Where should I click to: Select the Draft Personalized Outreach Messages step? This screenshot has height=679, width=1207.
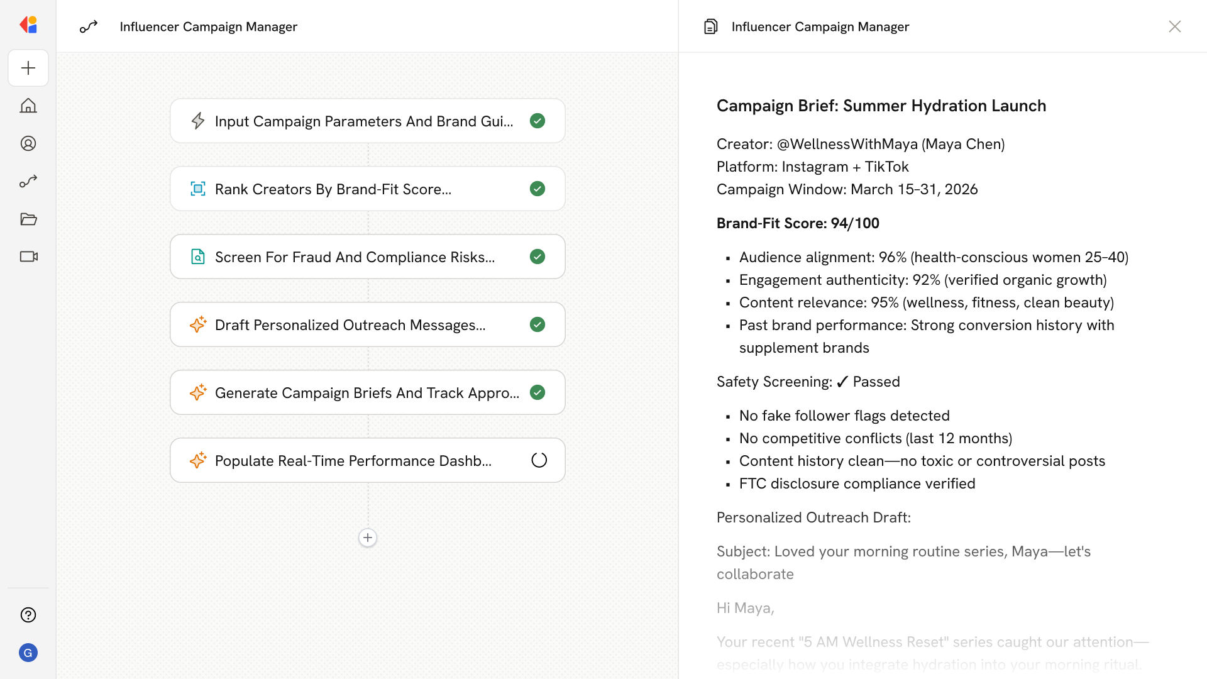pyautogui.click(x=350, y=325)
